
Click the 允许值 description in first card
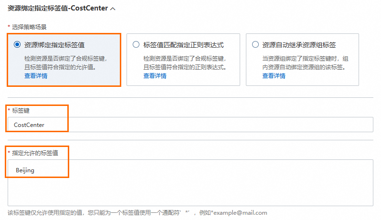(65, 63)
